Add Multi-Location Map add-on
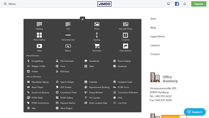The height and width of the screenshot is (118, 209). click(x=96, y=103)
